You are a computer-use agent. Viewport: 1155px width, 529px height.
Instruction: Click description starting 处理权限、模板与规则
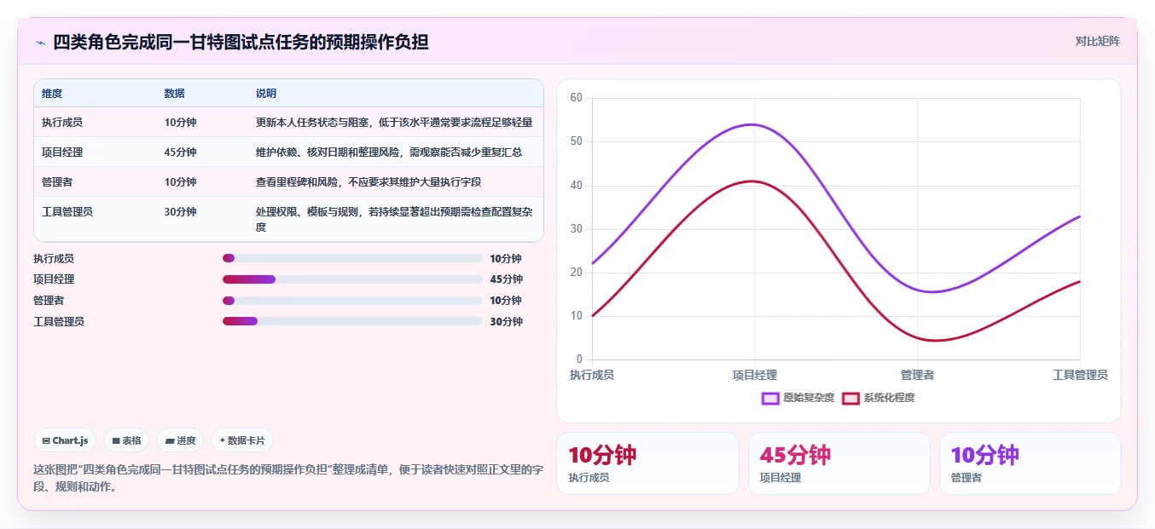point(394,220)
